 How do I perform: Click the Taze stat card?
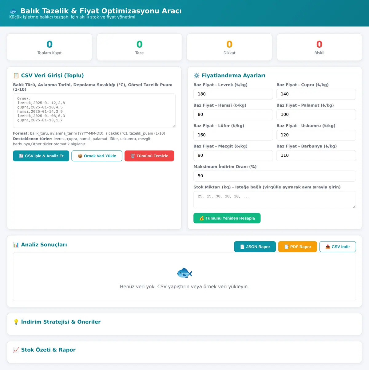pos(140,47)
